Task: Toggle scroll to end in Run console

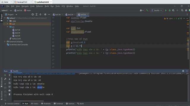Action: (x=9, y=87)
